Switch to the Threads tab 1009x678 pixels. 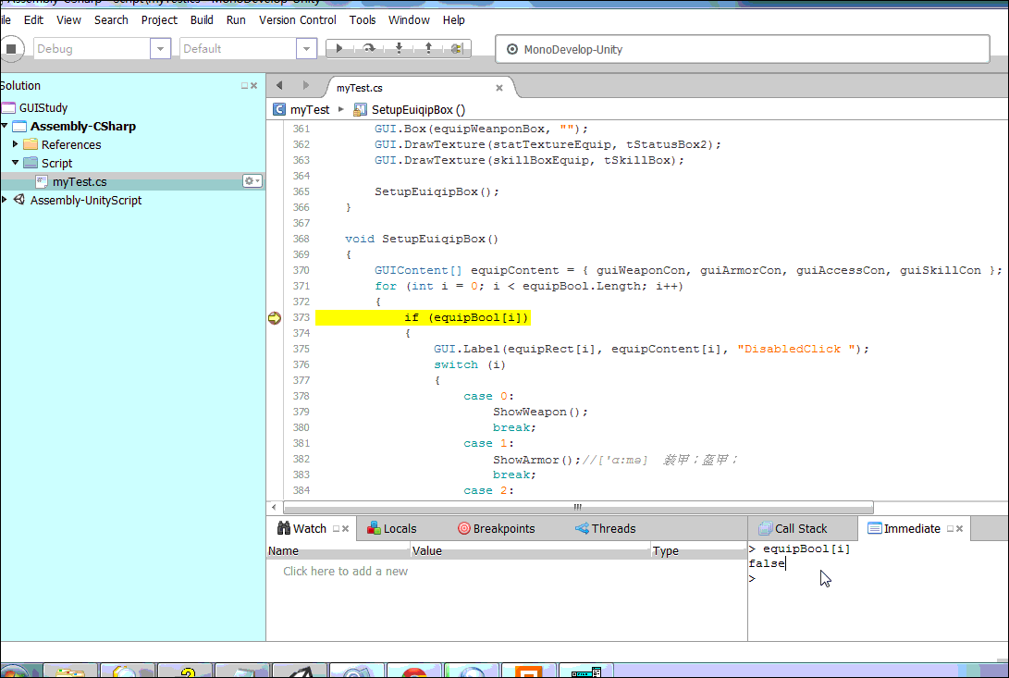coord(606,529)
